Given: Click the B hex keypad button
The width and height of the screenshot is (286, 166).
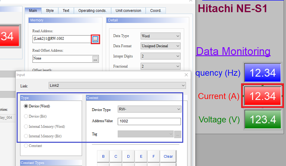Looking at the screenshot, I should click(103, 156).
